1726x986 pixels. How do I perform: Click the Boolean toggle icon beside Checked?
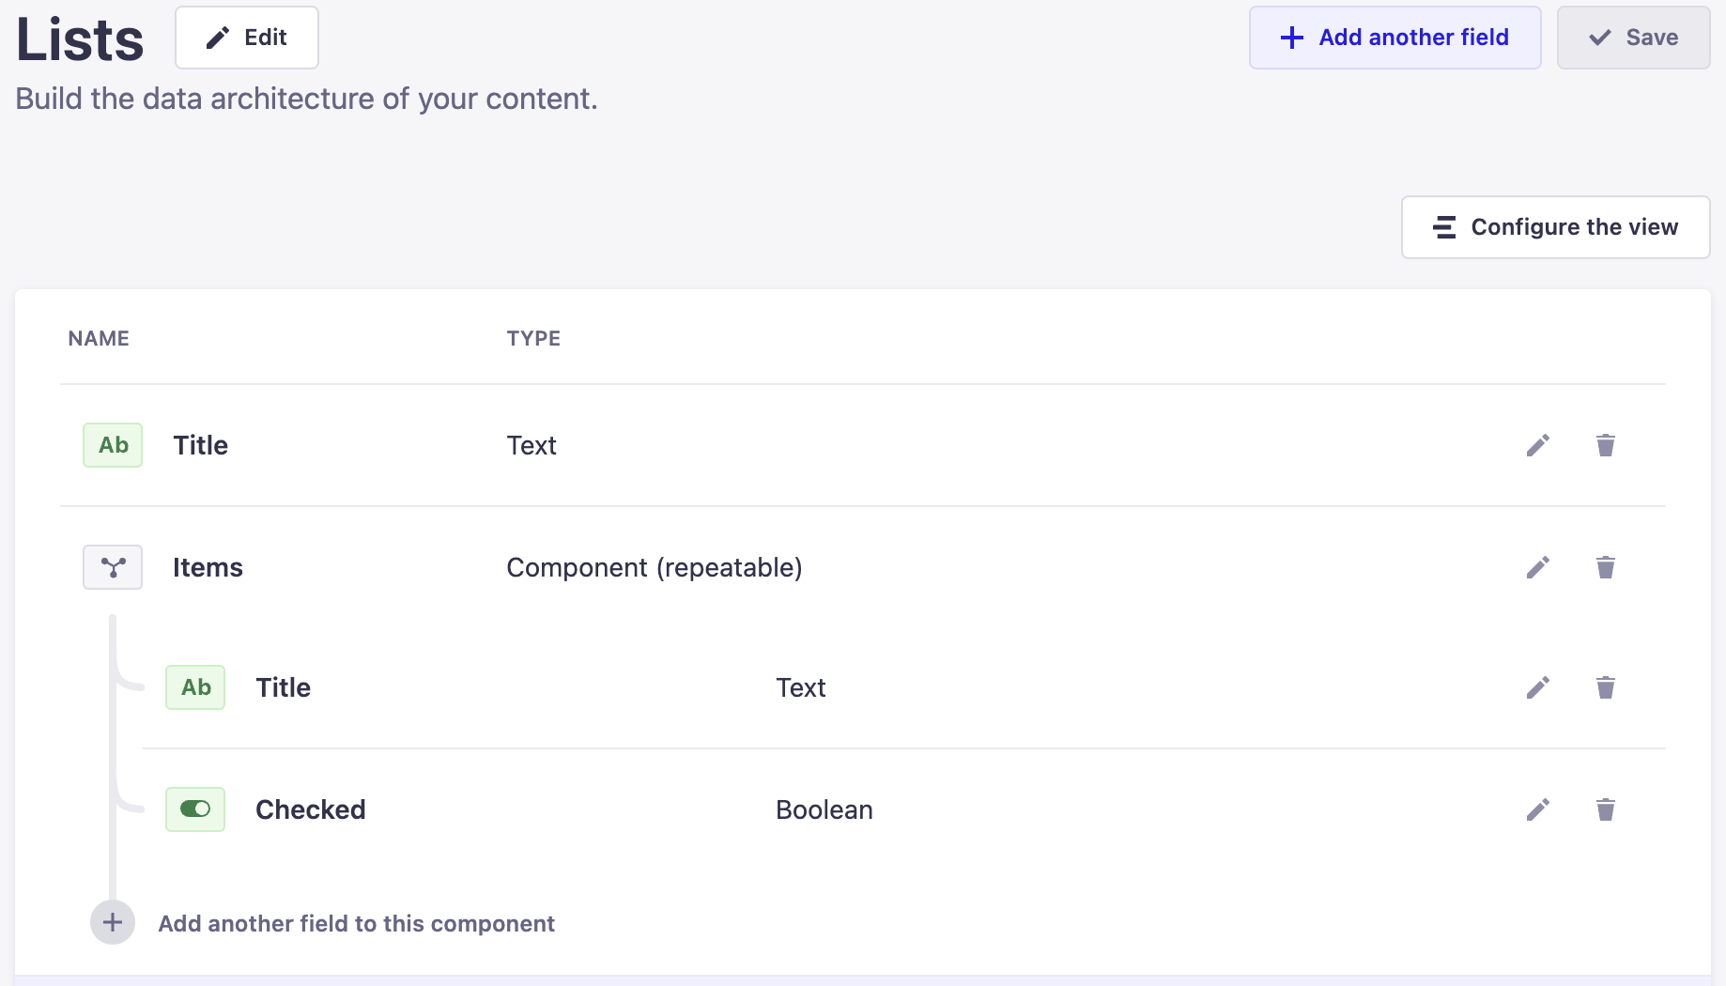pyautogui.click(x=195, y=809)
